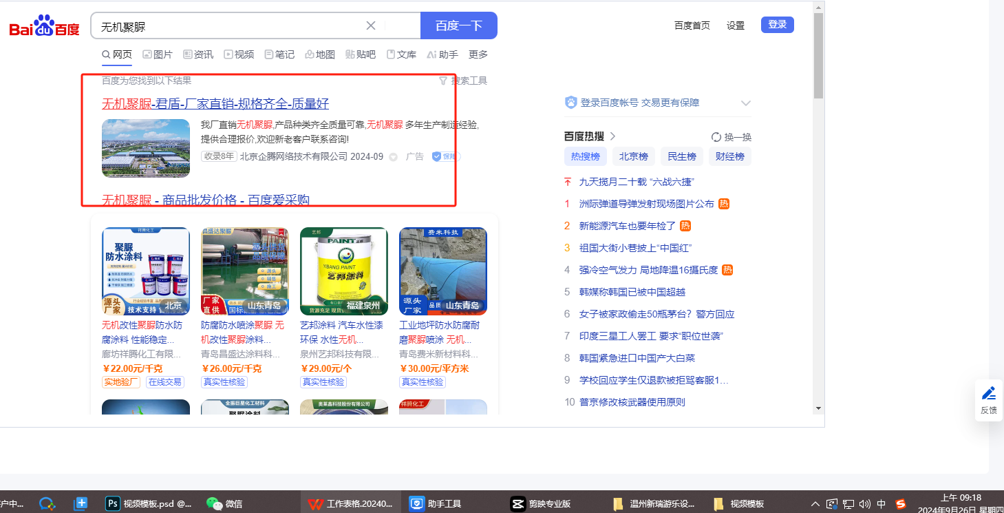Click hot search 韩国紧急进口中国产大白菜
The width and height of the screenshot is (1004, 513).
[637, 358]
